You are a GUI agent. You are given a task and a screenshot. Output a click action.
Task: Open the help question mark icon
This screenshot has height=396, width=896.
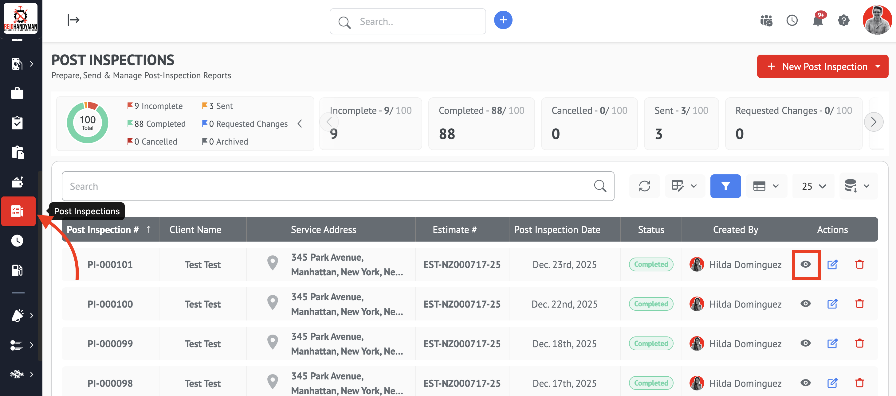(x=843, y=21)
